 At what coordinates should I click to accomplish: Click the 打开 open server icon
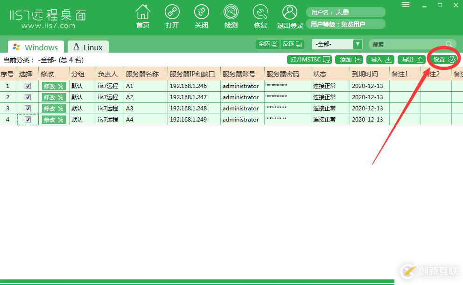172,15
